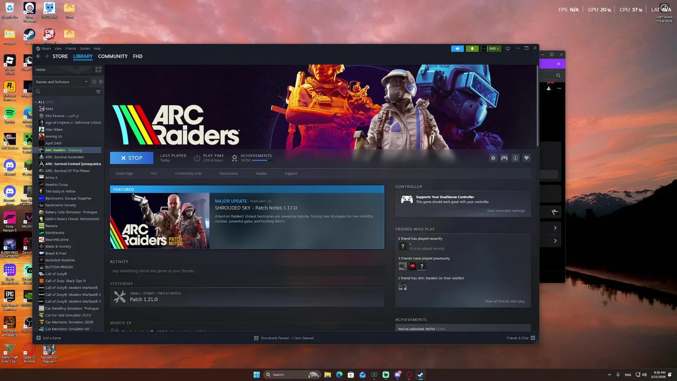Select Alan Wake in the library list
Viewport: 677px width, 381px height.
click(x=54, y=130)
